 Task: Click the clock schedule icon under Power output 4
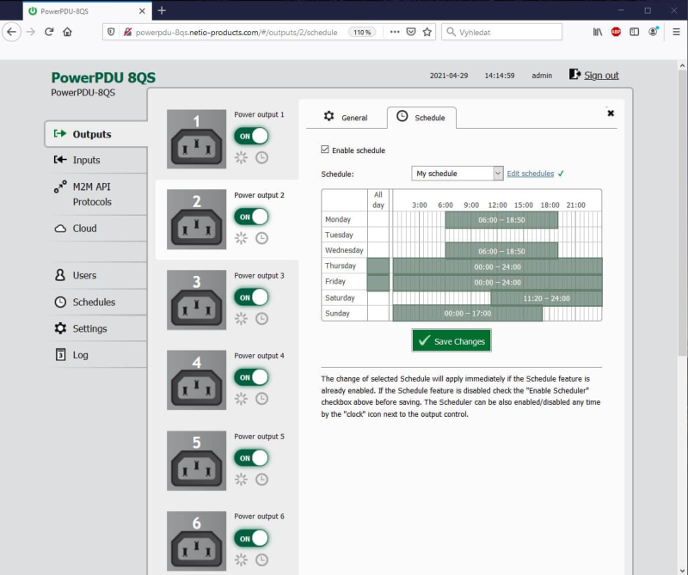(x=261, y=399)
